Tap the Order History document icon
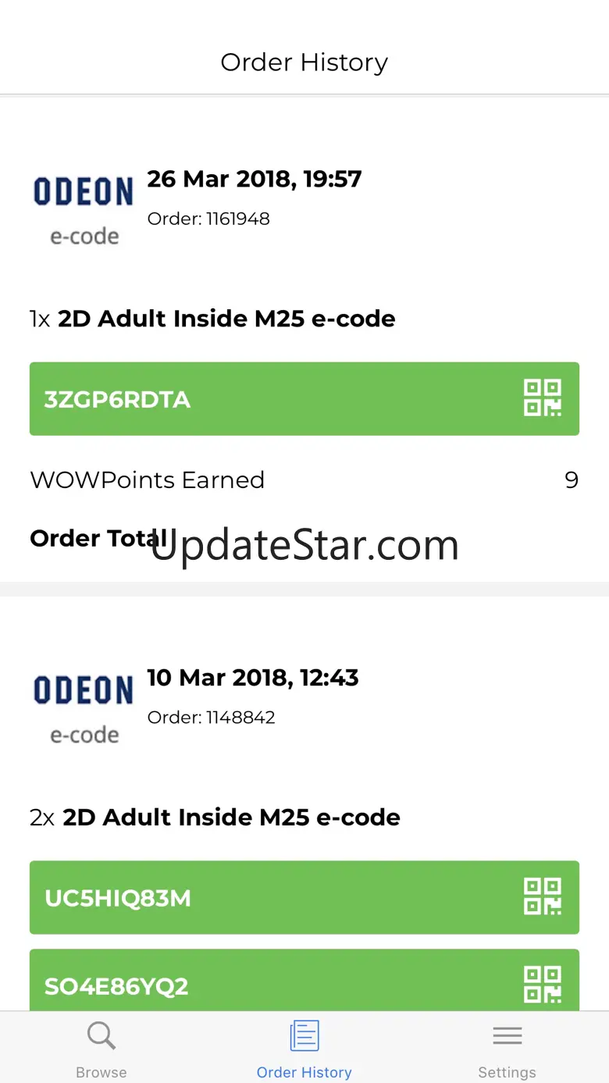This screenshot has height=1083, width=609. click(304, 1036)
